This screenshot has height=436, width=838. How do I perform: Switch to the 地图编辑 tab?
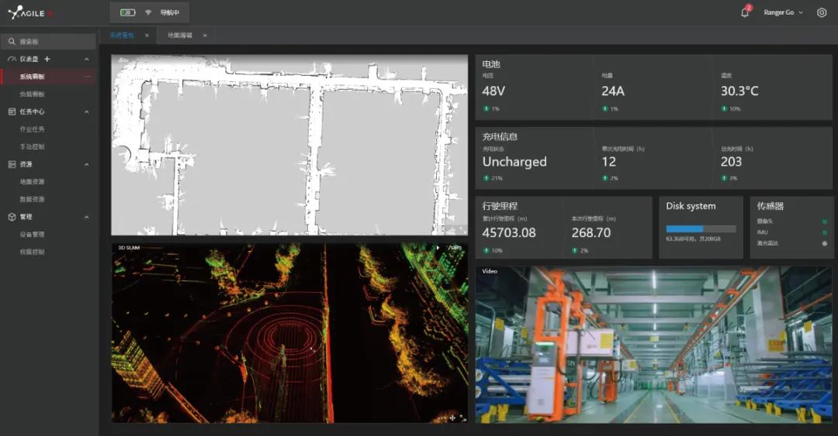tap(180, 36)
